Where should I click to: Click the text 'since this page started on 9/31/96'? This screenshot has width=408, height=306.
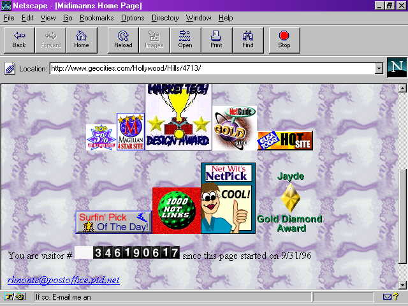coord(247,256)
